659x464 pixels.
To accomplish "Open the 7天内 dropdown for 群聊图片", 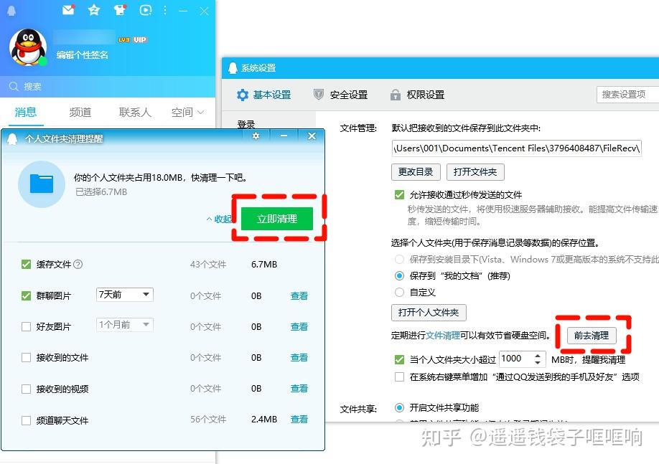I will [x=123, y=295].
